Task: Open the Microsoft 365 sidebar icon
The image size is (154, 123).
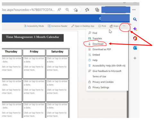Action: 135,38
